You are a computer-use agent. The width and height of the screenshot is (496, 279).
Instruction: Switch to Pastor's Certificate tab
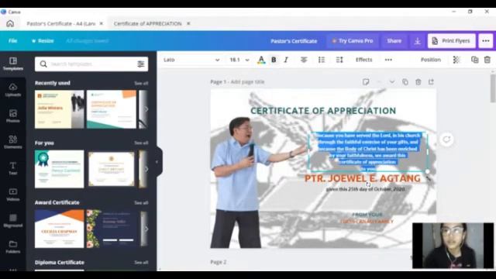pos(60,24)
